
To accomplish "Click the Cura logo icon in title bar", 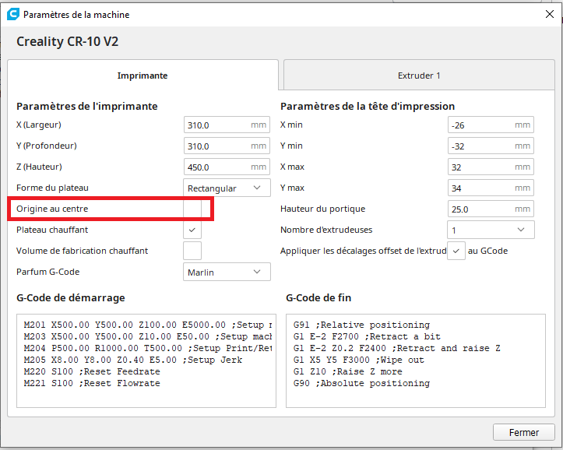I will 13,14.
